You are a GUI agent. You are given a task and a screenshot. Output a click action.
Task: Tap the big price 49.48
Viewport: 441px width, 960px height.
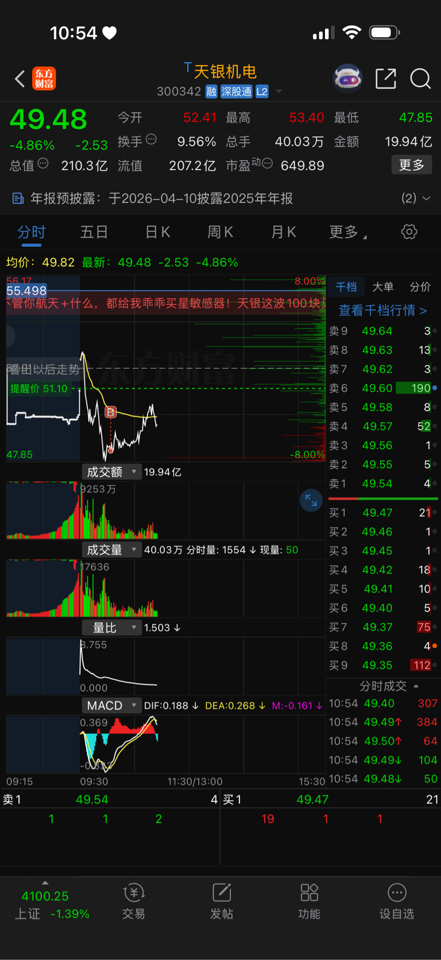(x=48, y=120)
